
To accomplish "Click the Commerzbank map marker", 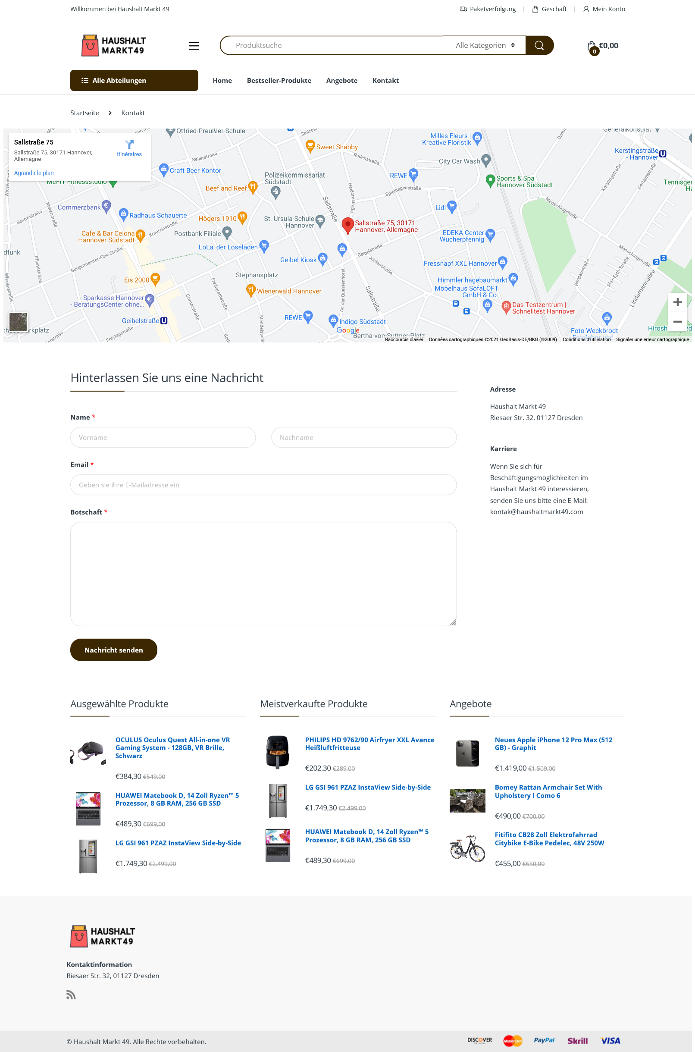I will click(x=106, y=206).
